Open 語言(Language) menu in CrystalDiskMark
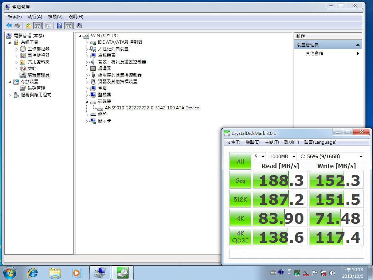 320,142
